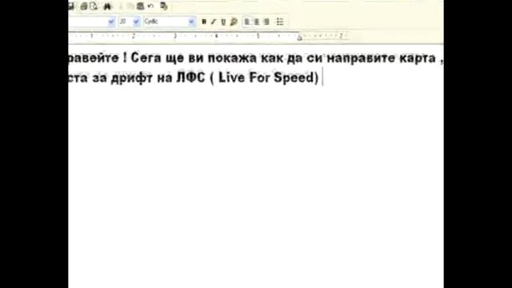Click the word "Speed" in the document
Screen dimensions: 512x288
[x=294, y=78]
